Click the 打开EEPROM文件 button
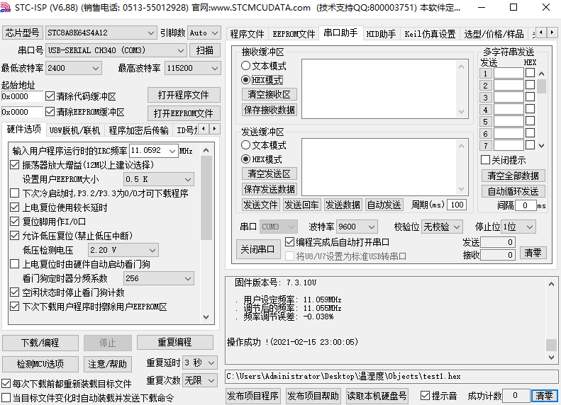The image size is (561, 405). (184, 113)
